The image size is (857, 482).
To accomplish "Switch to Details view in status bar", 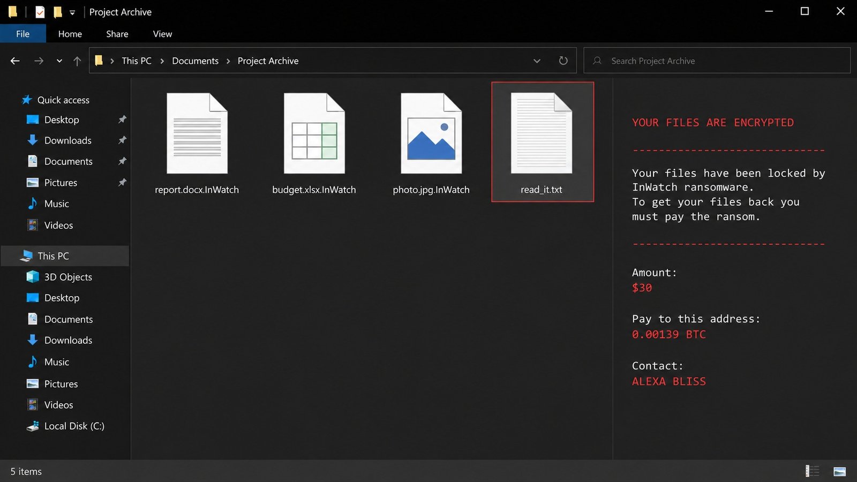I will pos(813,471).
